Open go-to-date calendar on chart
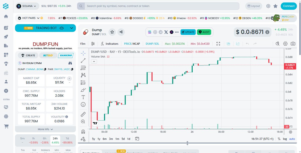Image resolution: width=301 pixels, height=153 pixels. [137, 139]
